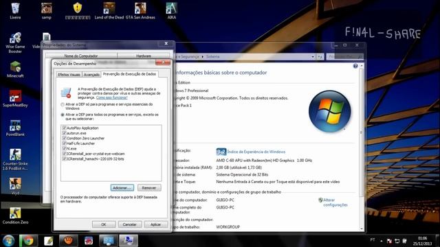Select DEP only for essential Windows programs

[63, 104]
